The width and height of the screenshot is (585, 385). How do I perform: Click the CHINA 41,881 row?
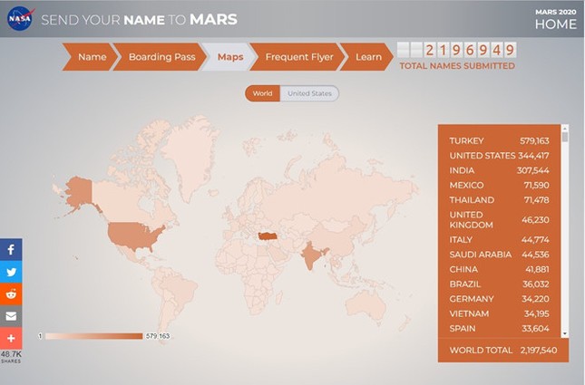pyautogui.click(x=499, y=269)
